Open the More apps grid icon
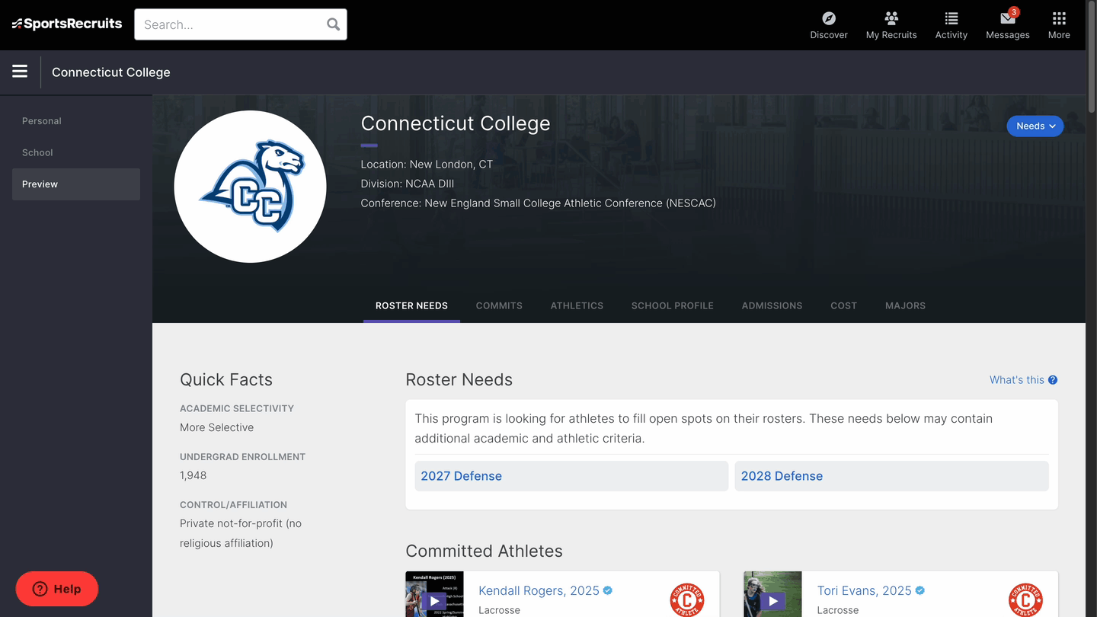The image size is (1097, 617). tap(1059, 18)
